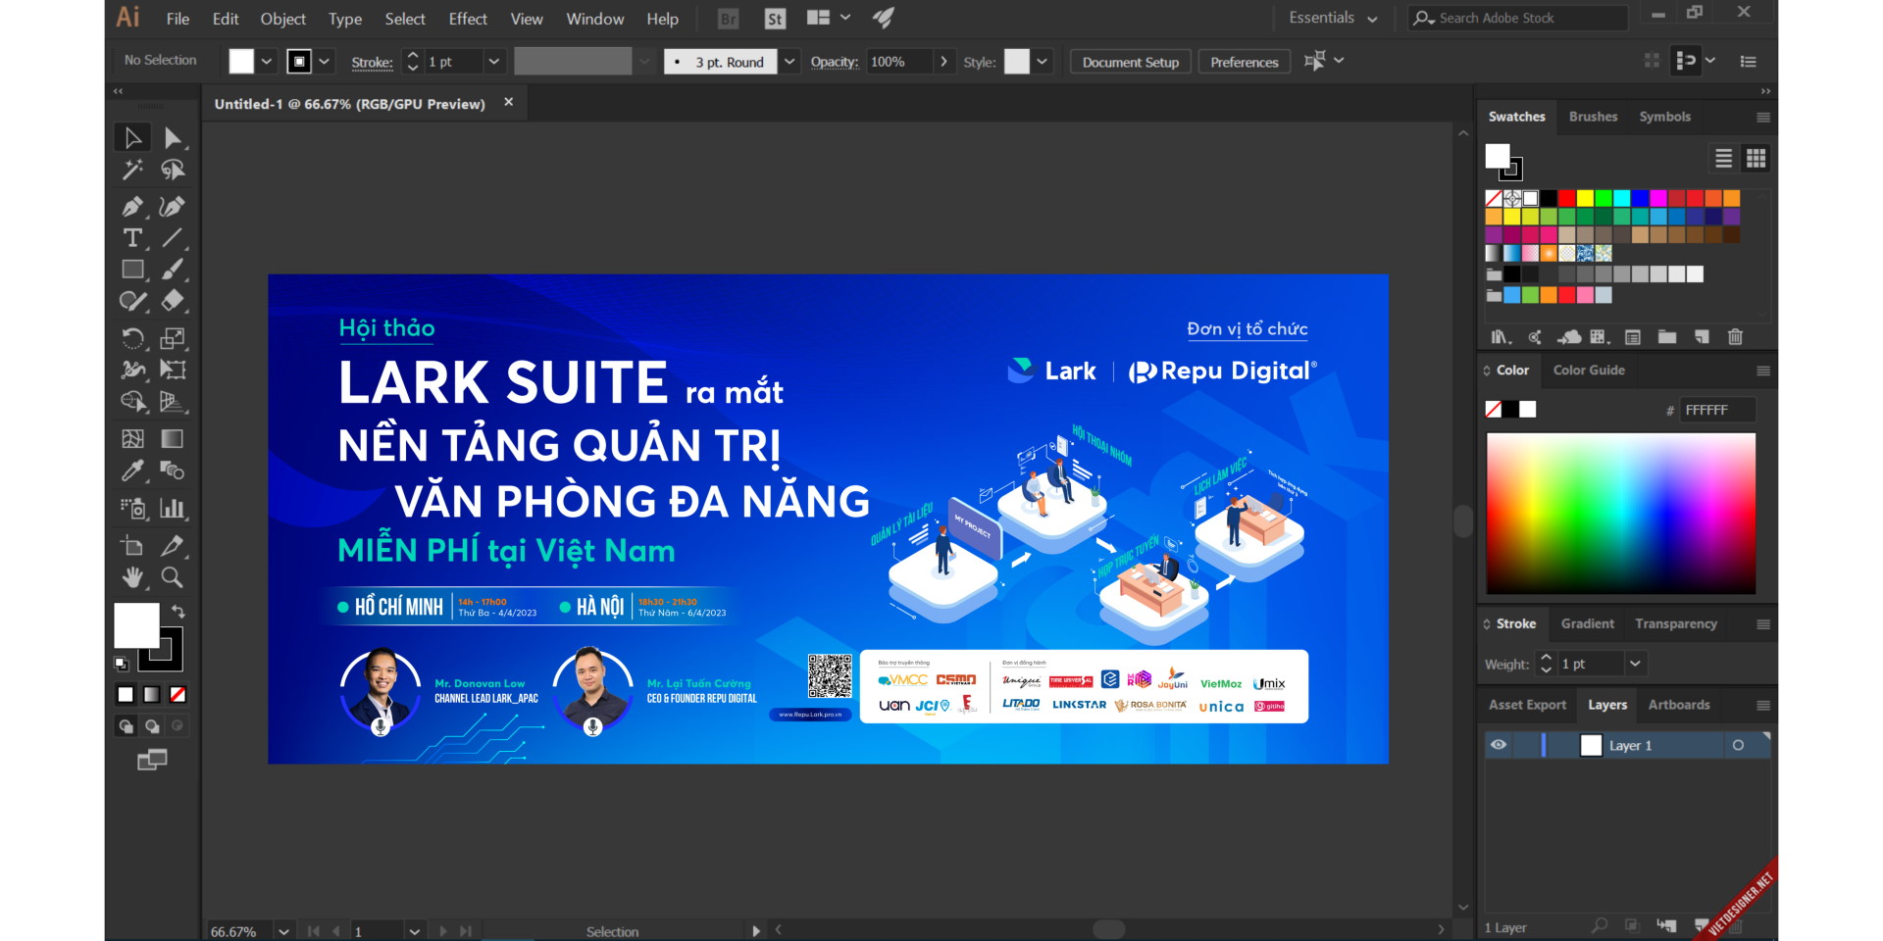The image size is (1883, 941).
Task: Reset default fill and stroke
Action: tap(121, 664)
